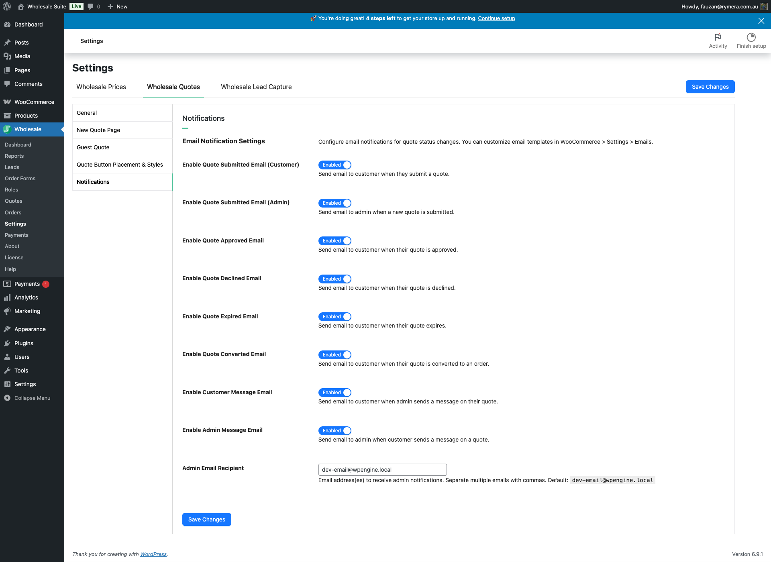
Task: Click the WordPress logo icon
Action: (x=7, y=6)
